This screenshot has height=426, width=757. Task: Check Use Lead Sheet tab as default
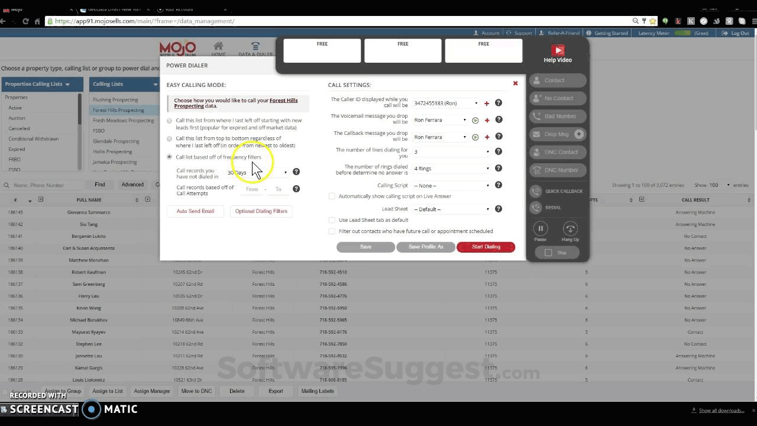[x=332, y=220]
